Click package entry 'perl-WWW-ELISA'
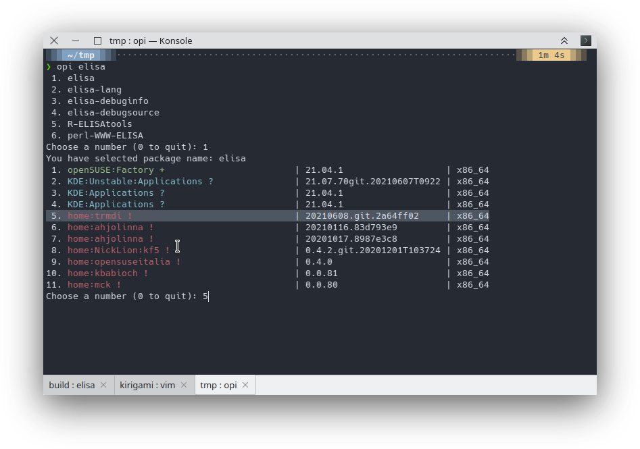 [105, 136]
